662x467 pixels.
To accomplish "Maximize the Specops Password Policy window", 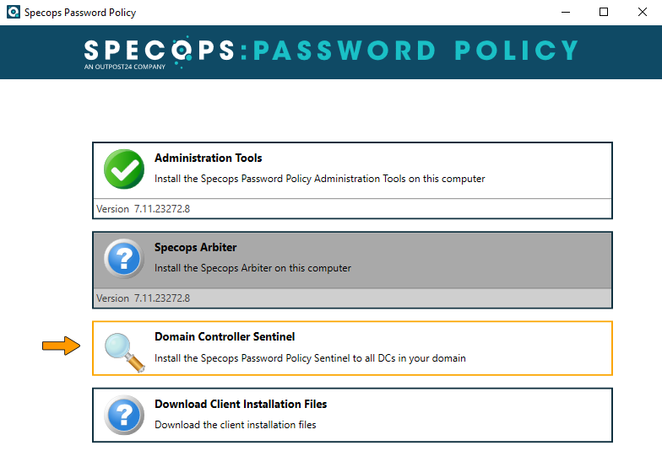I will (603, 13).
